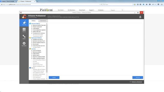Expand the For Home menu dropdown
Image resolution: width=164 pixels, height=92 pixels.
click(x=61, y=10)
